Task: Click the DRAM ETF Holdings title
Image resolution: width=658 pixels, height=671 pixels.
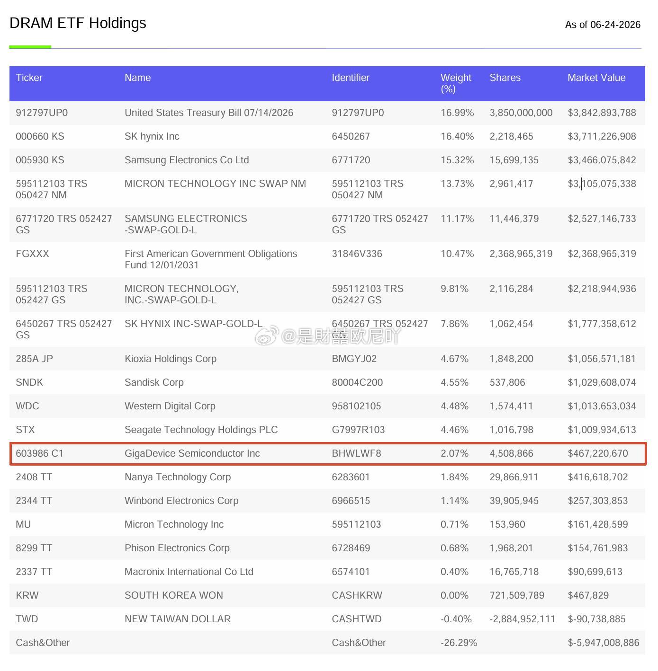Action: [x=78, y=23]
